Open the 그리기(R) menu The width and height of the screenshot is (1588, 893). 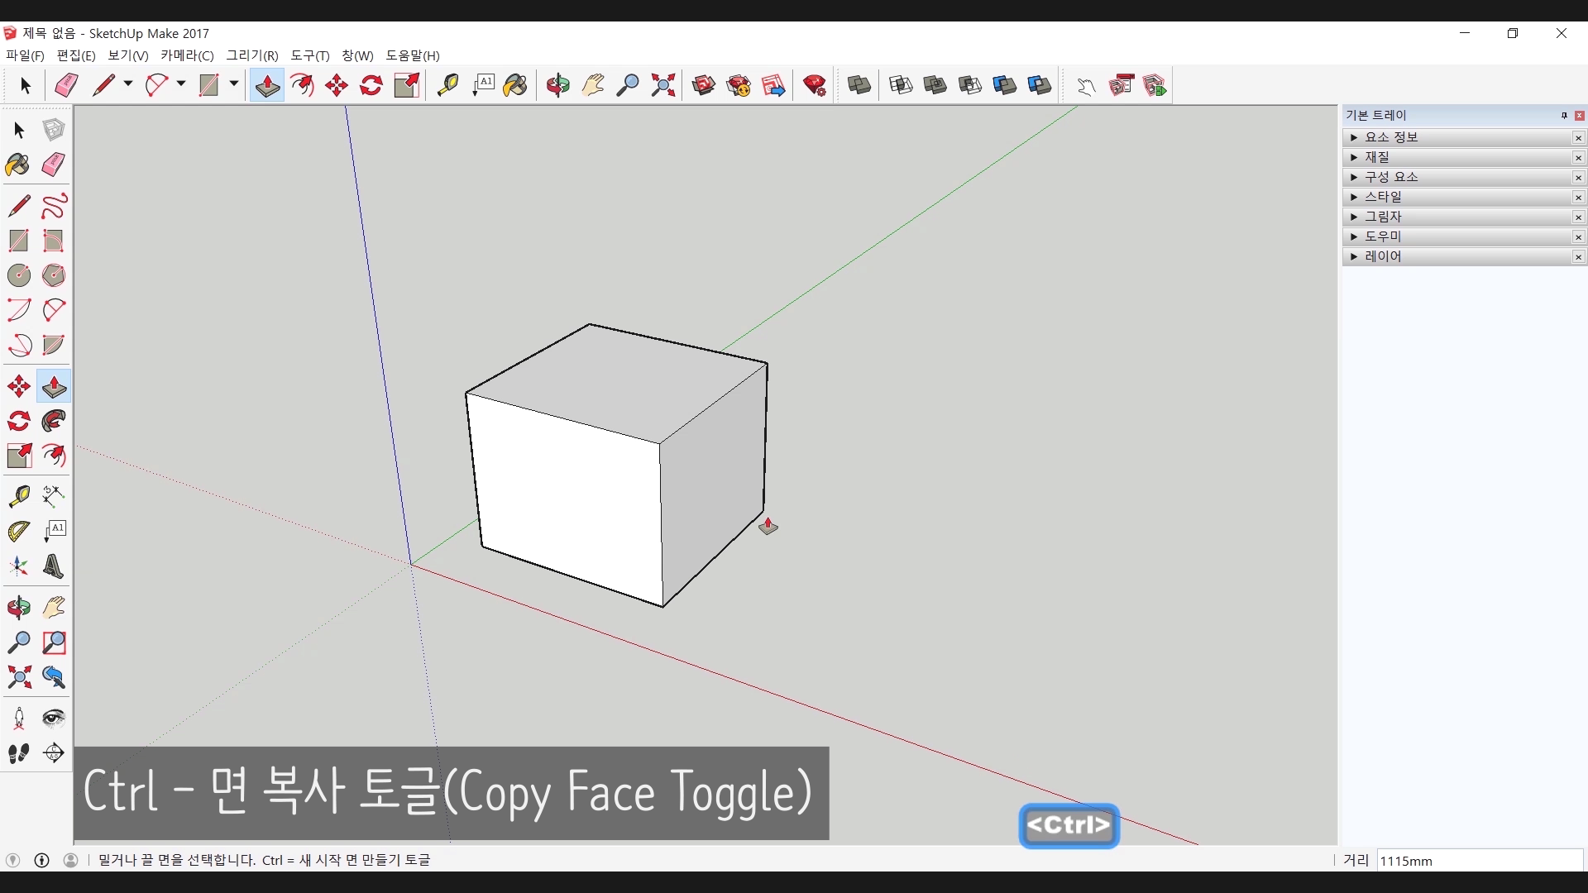(x=252, y=55)
